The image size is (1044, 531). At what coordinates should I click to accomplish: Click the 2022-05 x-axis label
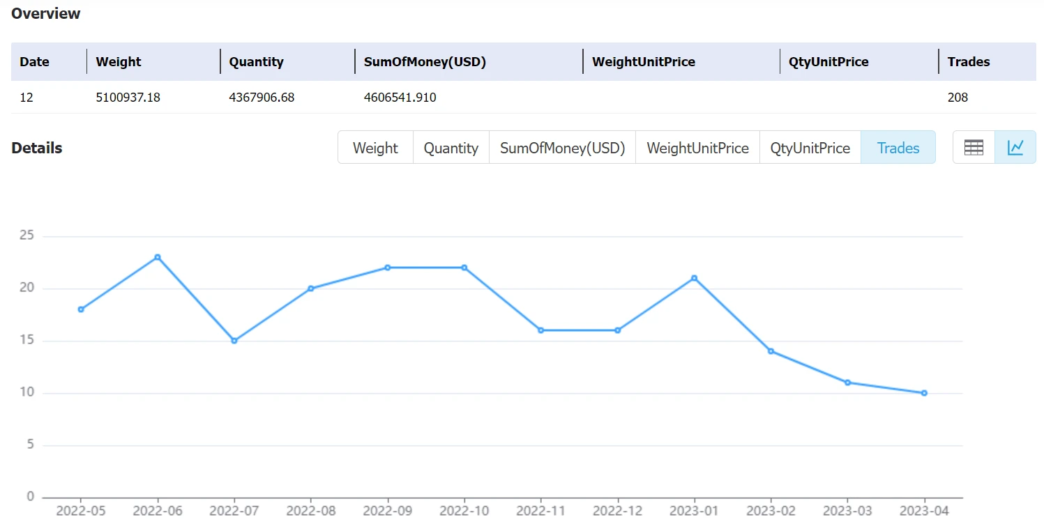click(81, 511)
